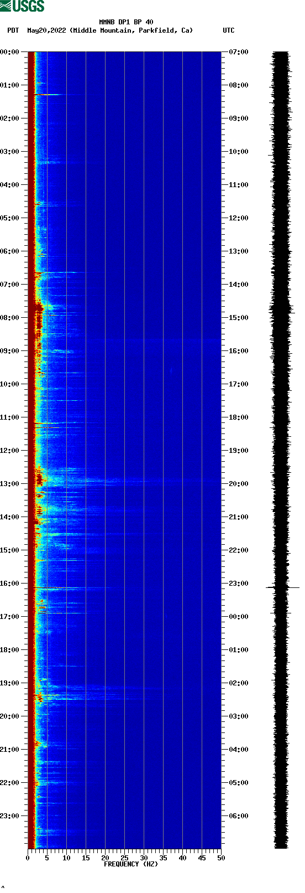Click the '07:00' PDT time label
Screen dimensions: 305x893
pyautogui.click(x=10, y=285)
